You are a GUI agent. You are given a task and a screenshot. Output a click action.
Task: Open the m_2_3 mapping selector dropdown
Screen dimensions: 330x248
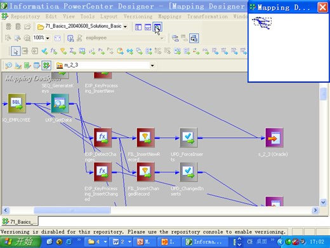[x=152, y=65]
